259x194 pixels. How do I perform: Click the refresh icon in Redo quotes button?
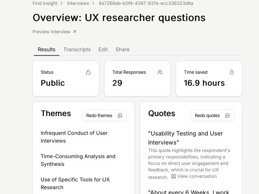(x=228, y=115)
